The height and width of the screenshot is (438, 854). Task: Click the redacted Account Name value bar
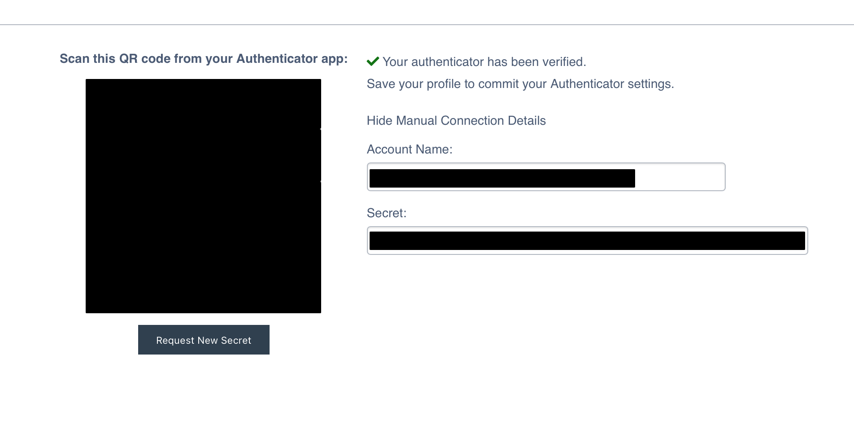click(502, 178)
